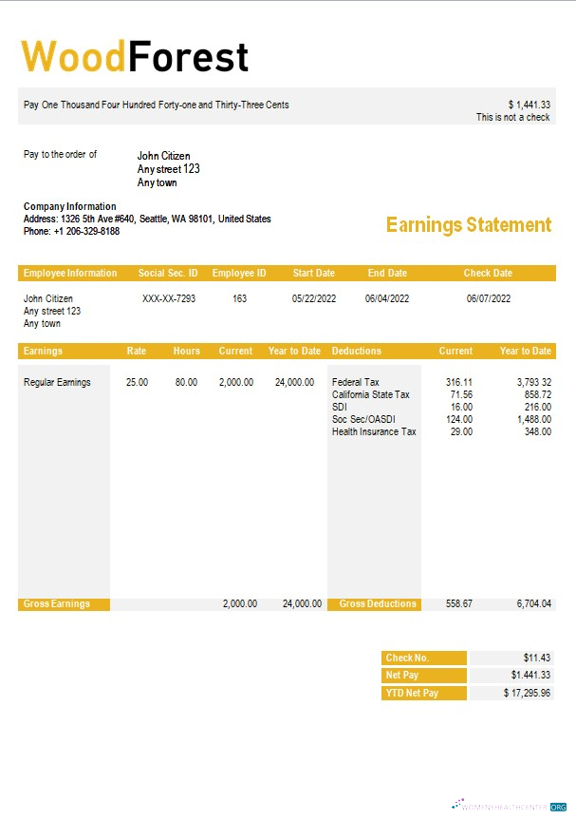Screen dimensions: 576x821
Task: Click the California State Tax label
Action: [371, 394]
